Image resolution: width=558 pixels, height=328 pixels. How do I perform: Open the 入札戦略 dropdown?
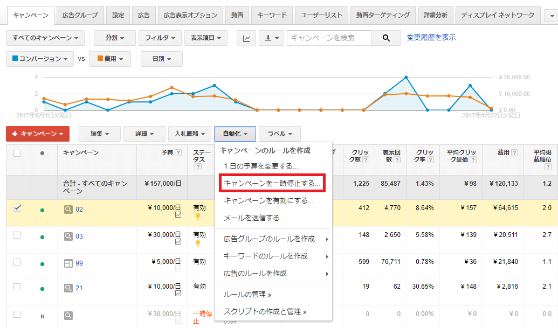(190, 134)
